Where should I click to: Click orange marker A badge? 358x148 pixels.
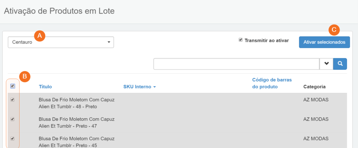tap(40, 35)
